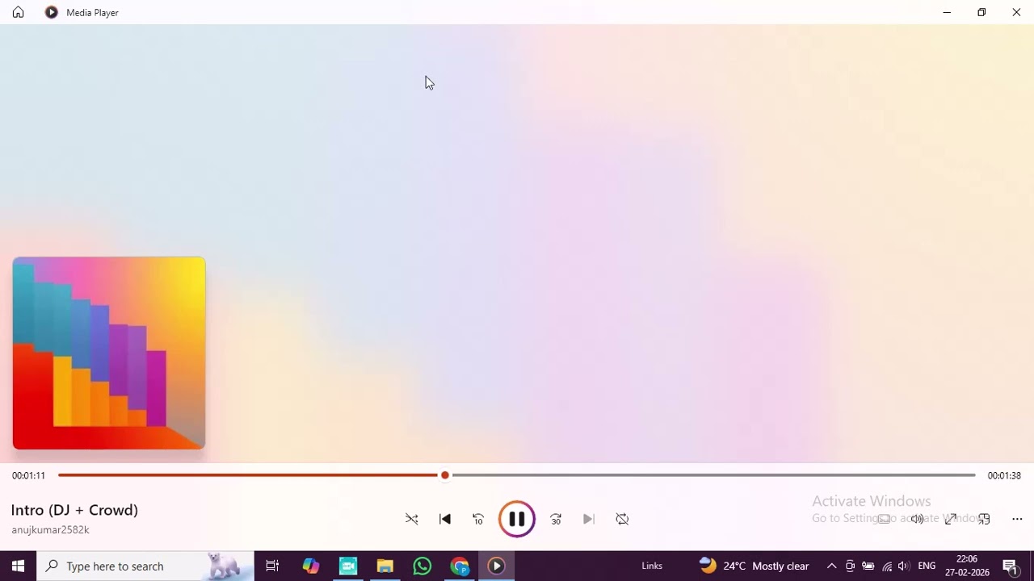Toggle shuffle playback
1034x581 pixels.
[412, 519]
